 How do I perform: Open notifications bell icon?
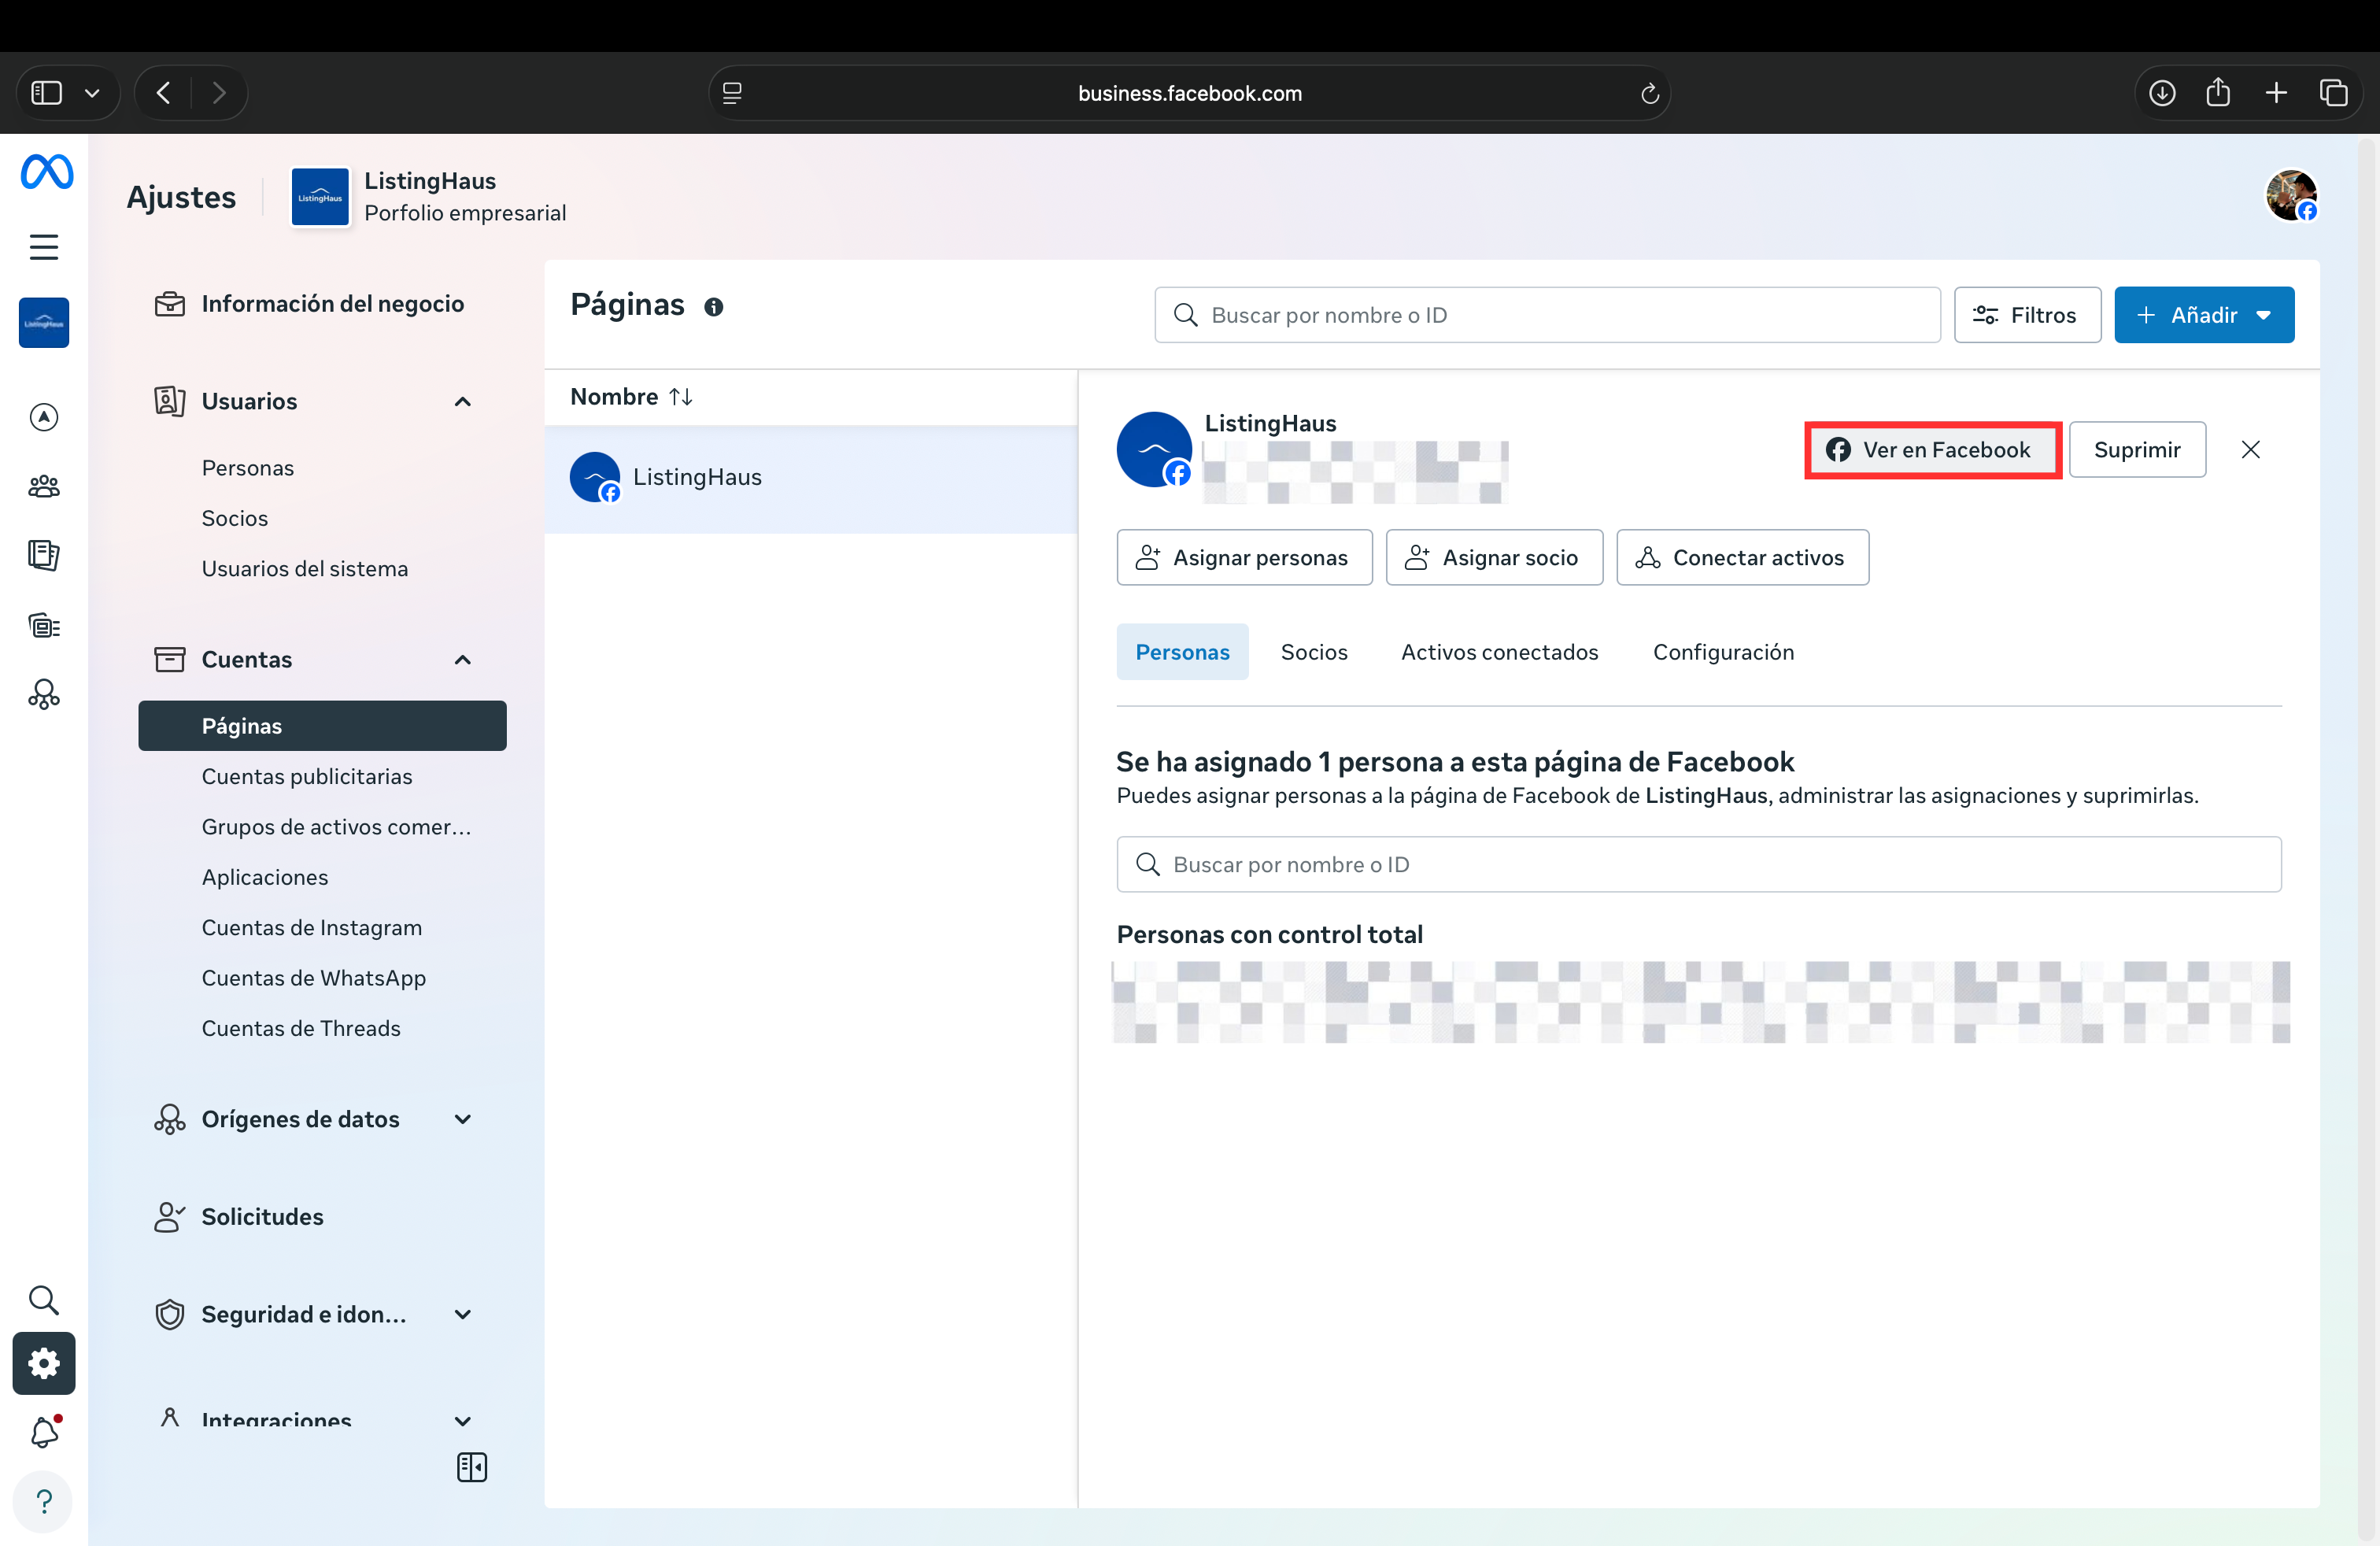43,1432
